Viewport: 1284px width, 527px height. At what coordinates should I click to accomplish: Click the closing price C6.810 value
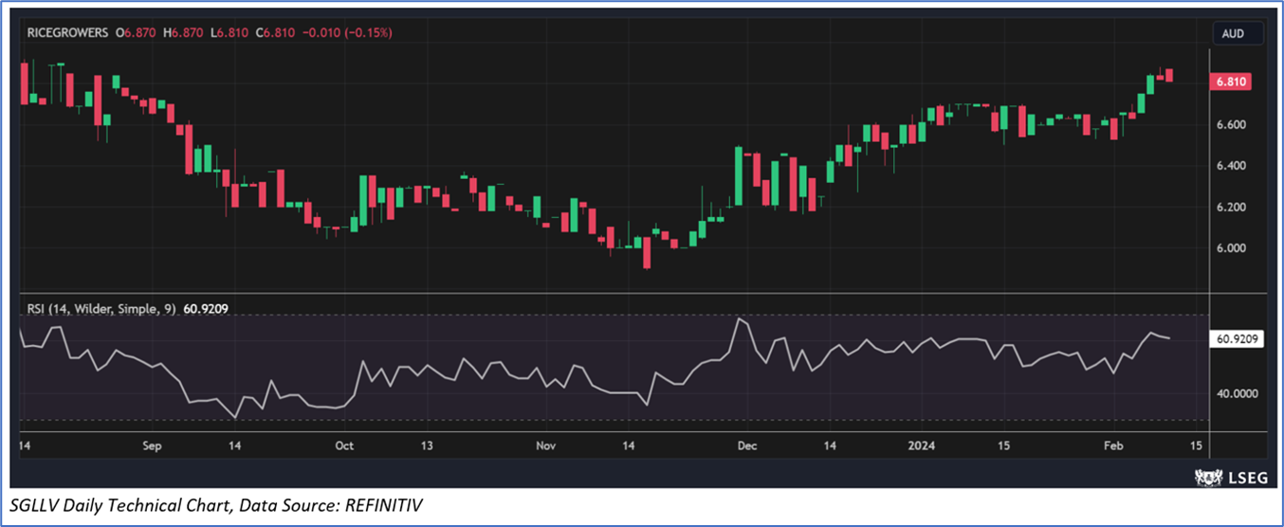click(274, 33)
